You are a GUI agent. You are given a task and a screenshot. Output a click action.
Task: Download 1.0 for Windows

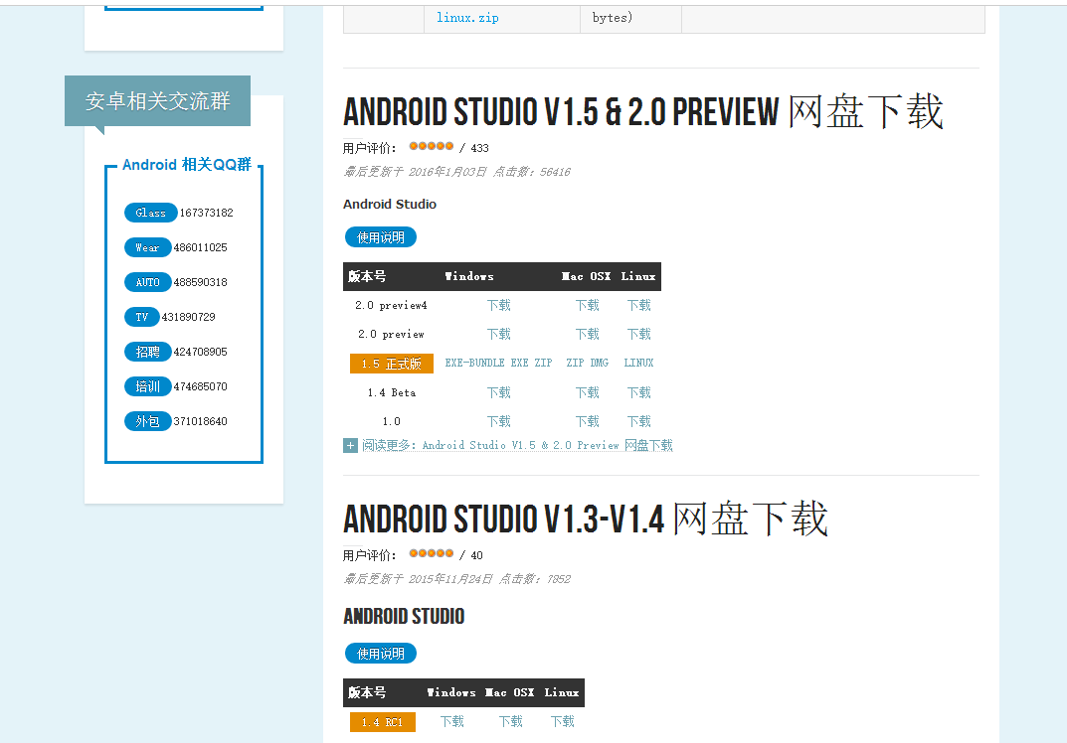point(499,421)
